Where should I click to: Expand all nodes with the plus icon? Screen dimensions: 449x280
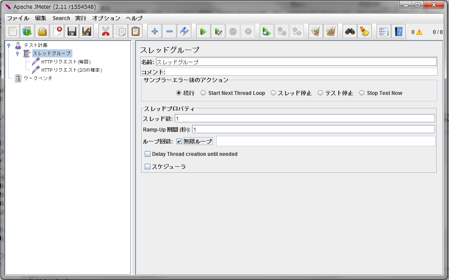155,31
